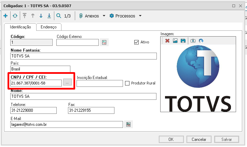Rotate image with blue arrow icon
The width and height of the screenshot is (247, 147).
(201, 41)
